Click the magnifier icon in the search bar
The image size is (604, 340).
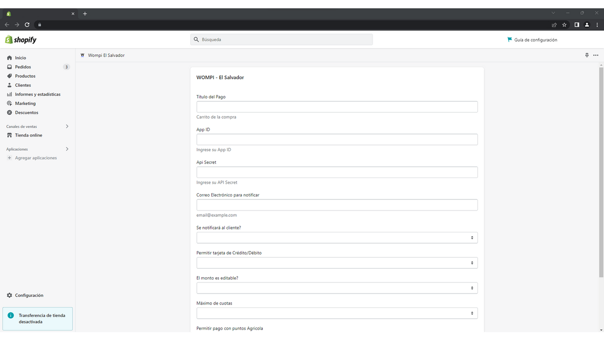tap(196, 40)
